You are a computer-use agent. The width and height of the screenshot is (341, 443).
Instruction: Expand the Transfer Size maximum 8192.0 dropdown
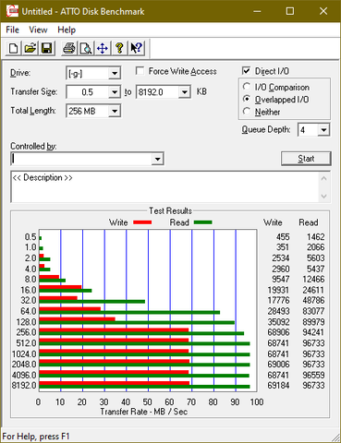184,92
